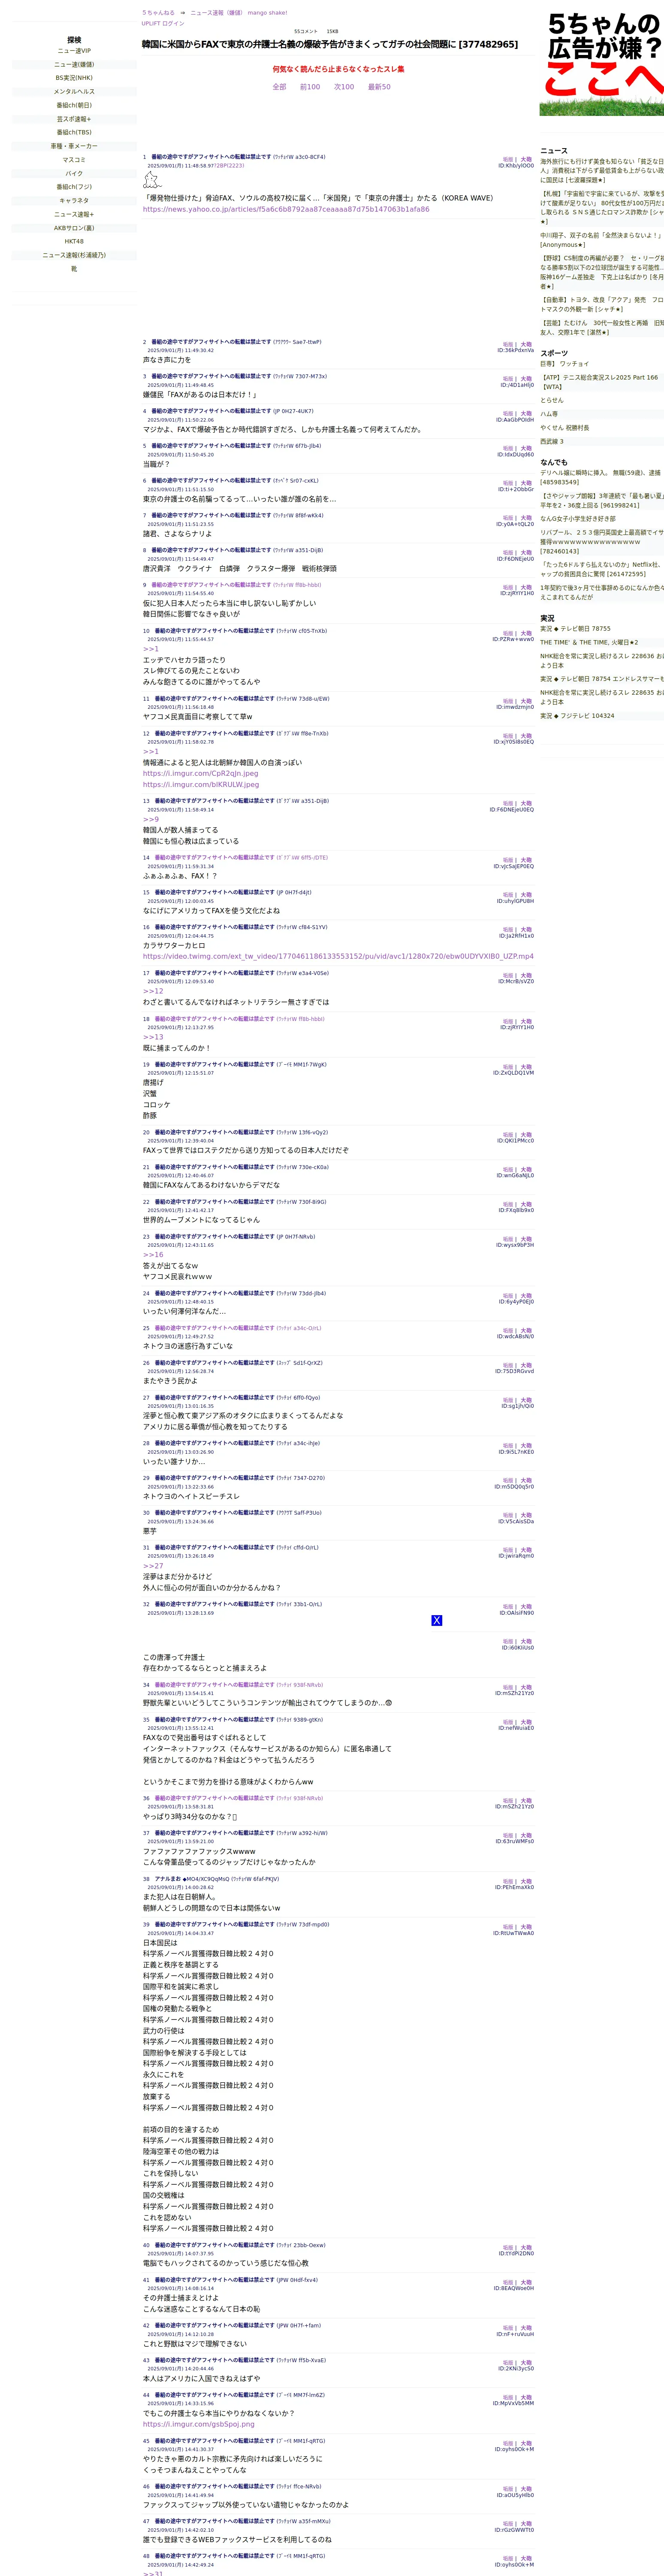Open the 西武線 3 thread
Screen dimensions: 664x2576
(552, 441)
